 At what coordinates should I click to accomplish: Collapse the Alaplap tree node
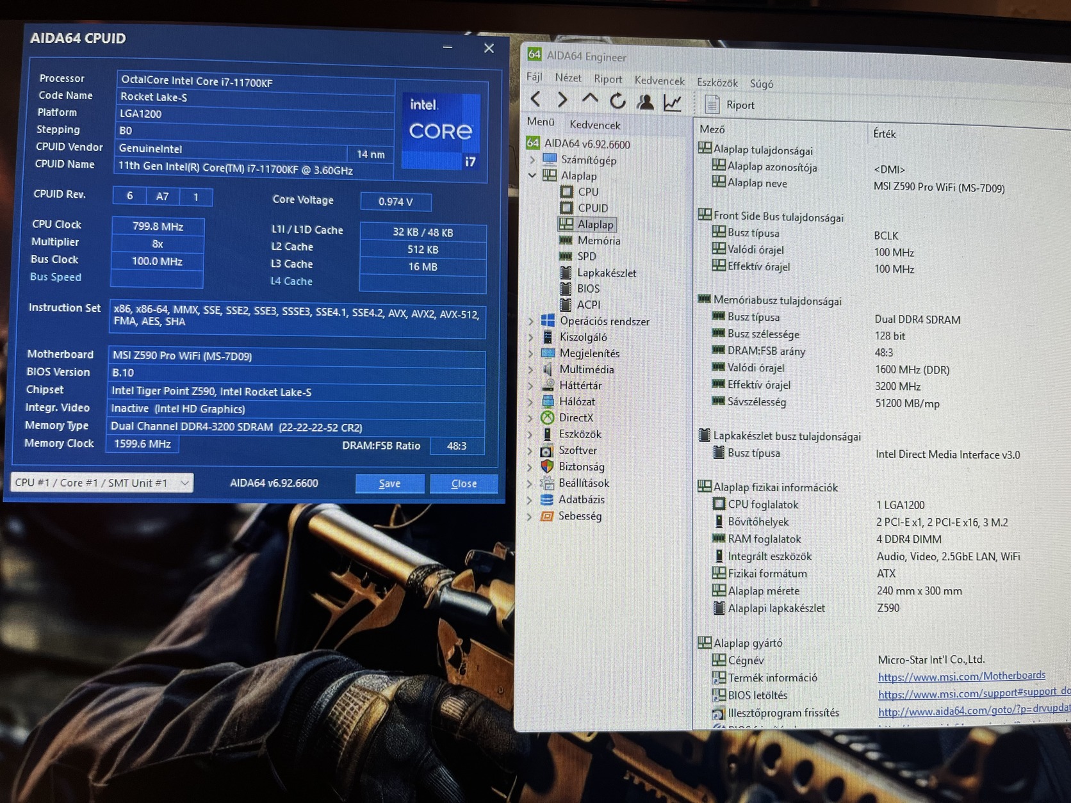pos(532,175)
